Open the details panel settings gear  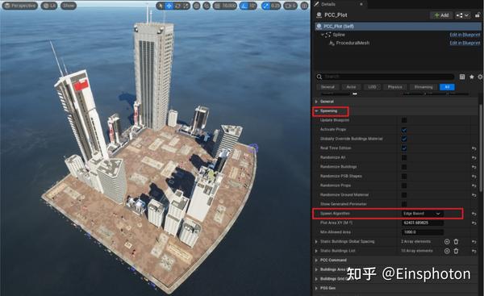click(x=480, y=77)
